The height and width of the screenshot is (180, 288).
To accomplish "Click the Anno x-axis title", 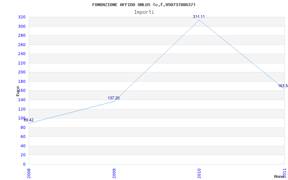I will pos(279,176).
